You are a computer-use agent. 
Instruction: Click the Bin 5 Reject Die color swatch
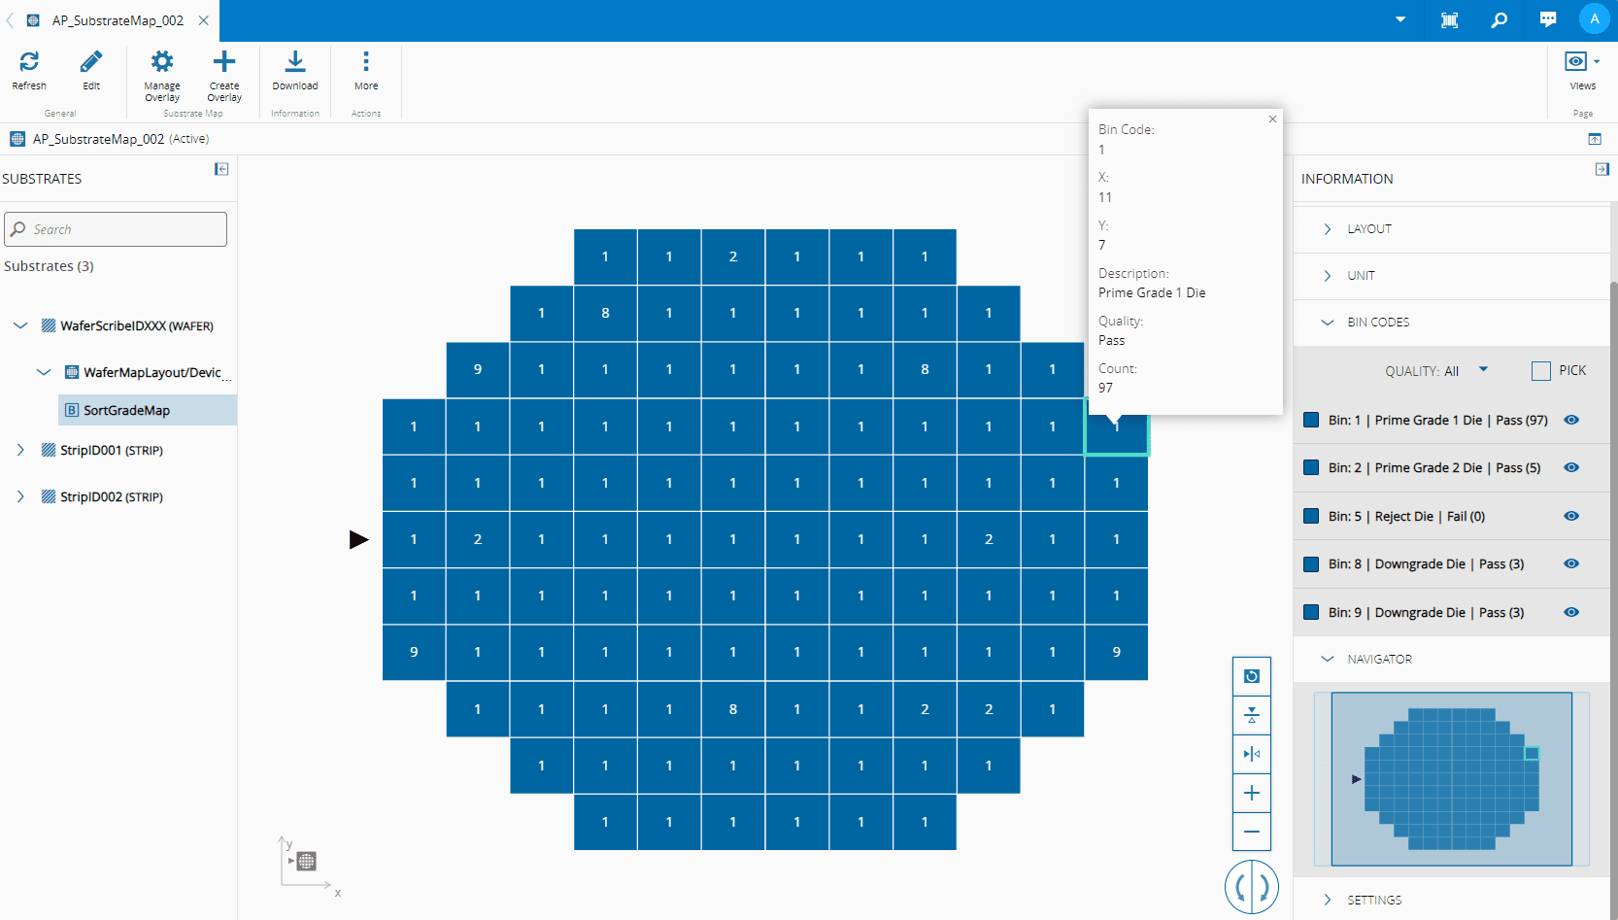[1311, 516]
